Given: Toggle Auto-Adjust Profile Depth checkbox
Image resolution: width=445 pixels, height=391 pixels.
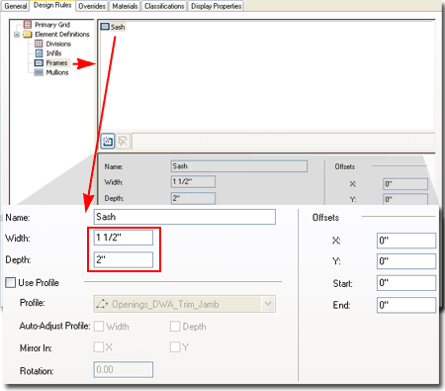Looking at the screenshot, I should click(x=175, y=327).
